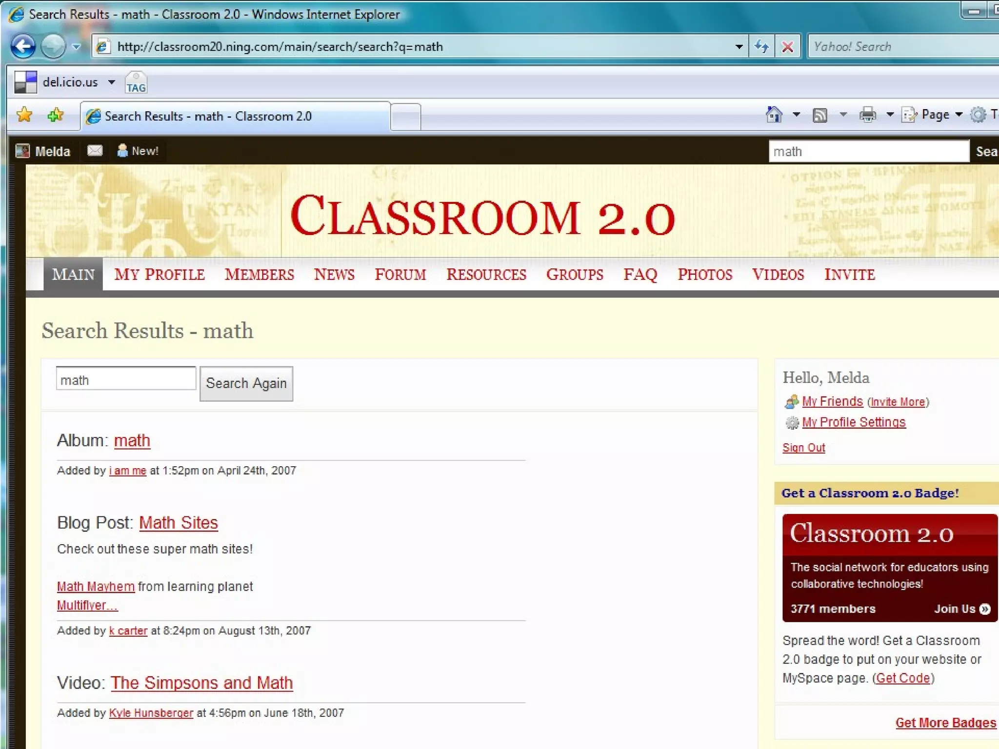Switch to the Members navigation tab
The height and width of the screenshot is (749, 999).
point(259,275)
